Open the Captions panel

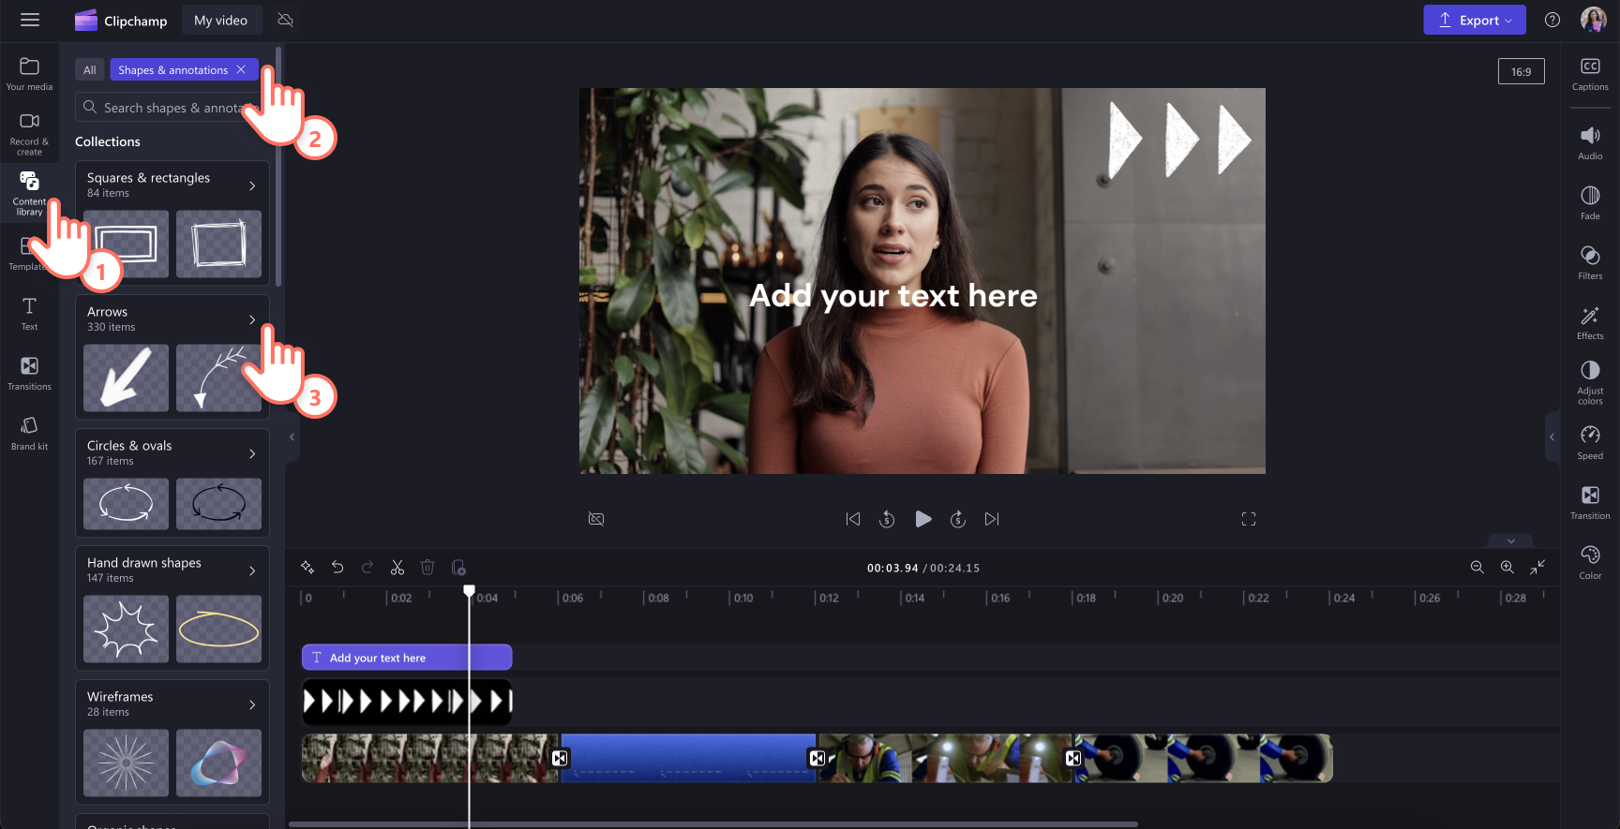1590,74
